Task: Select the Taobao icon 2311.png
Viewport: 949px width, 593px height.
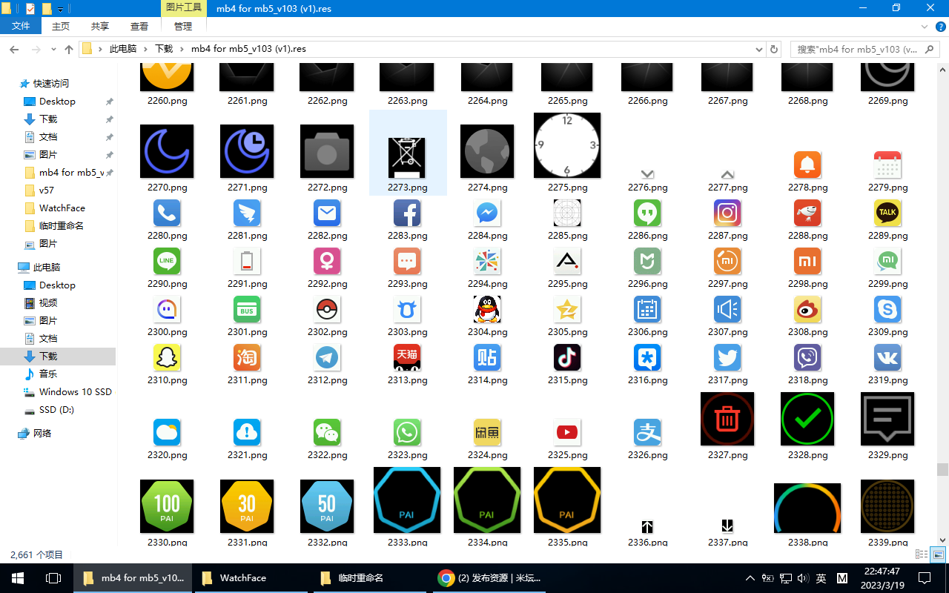Action: [247, 357]
